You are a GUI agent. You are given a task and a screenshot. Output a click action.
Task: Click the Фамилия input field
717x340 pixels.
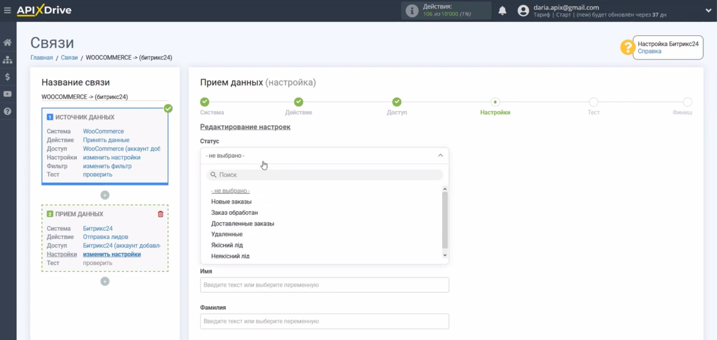tap(324, 321)
